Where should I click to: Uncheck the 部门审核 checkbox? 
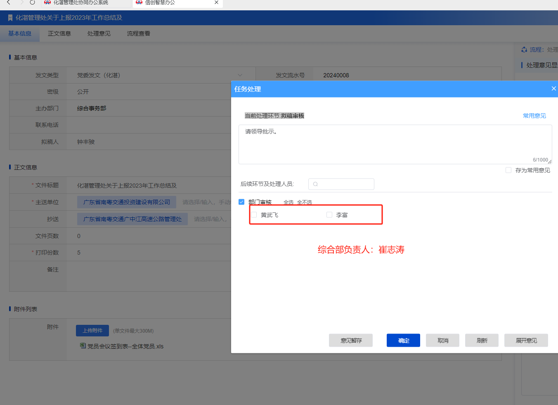click(x=241, y=202)
